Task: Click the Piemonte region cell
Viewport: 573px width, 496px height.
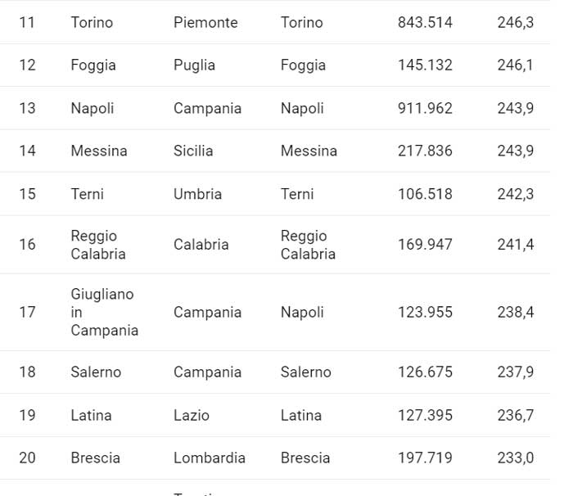Action: coord(205,22)
